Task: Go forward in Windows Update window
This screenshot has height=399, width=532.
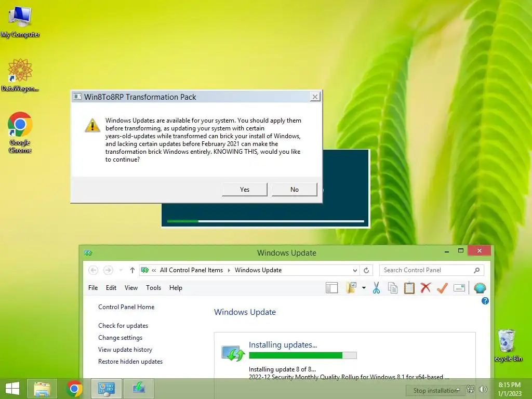Action: click(108, 270)
